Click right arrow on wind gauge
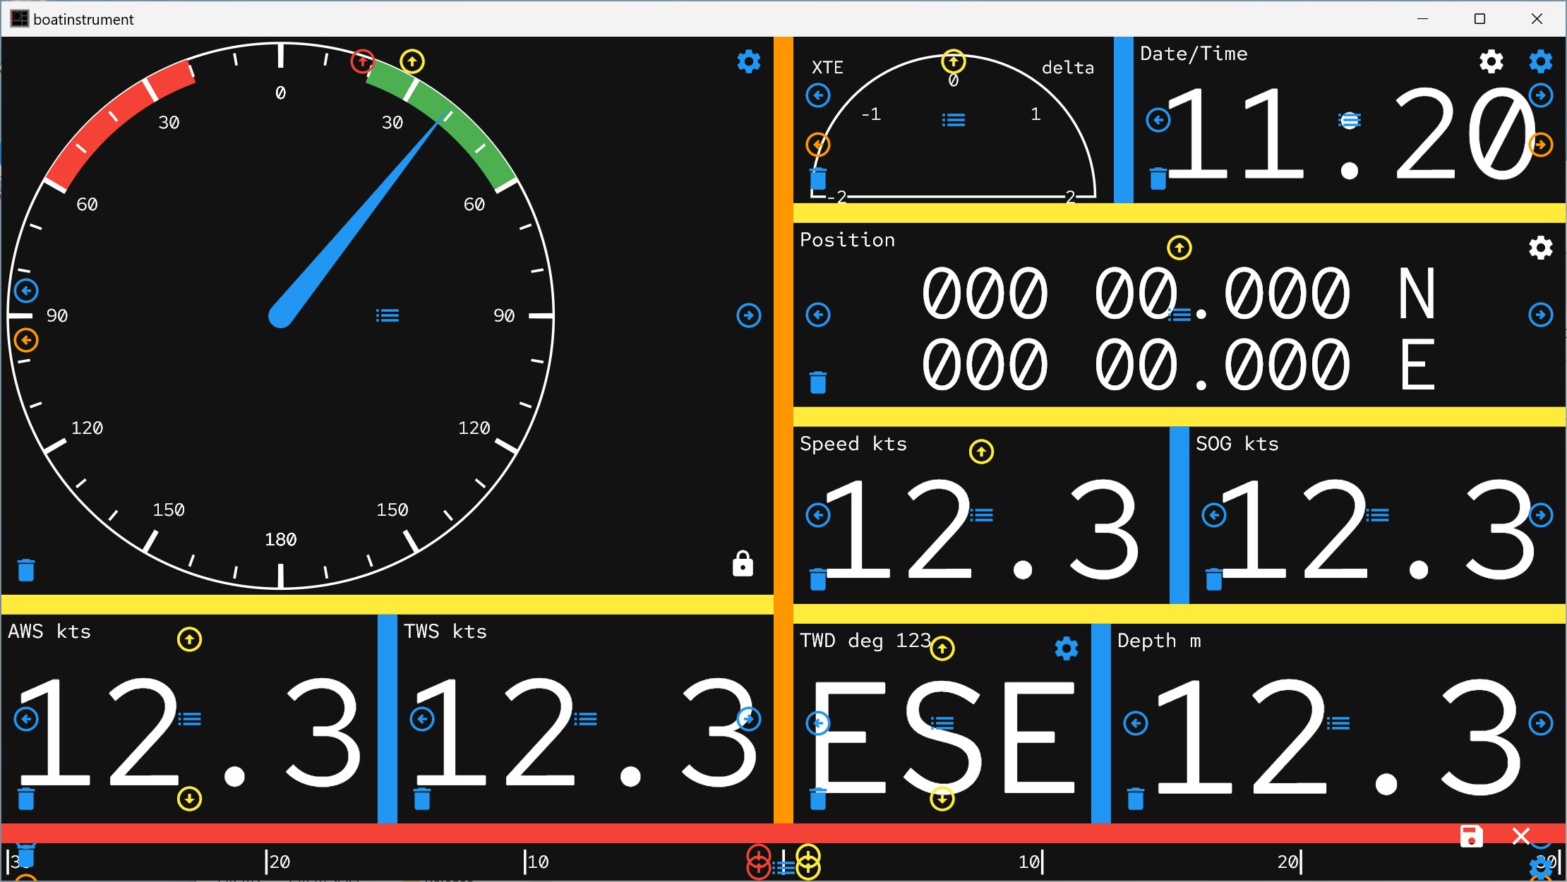 coord(748,315)
